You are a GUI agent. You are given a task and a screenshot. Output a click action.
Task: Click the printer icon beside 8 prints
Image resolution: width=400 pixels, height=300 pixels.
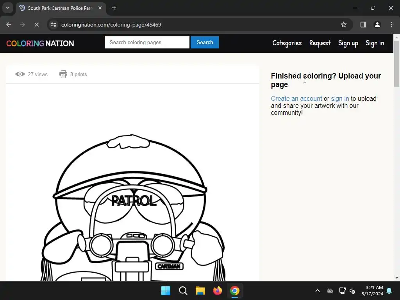[63, 74]
